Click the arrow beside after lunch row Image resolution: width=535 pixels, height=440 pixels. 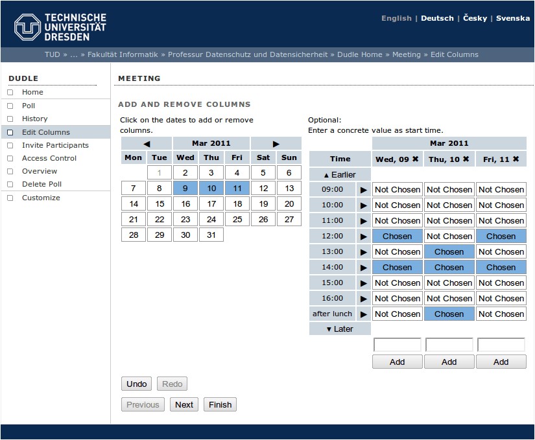point(363,314)
